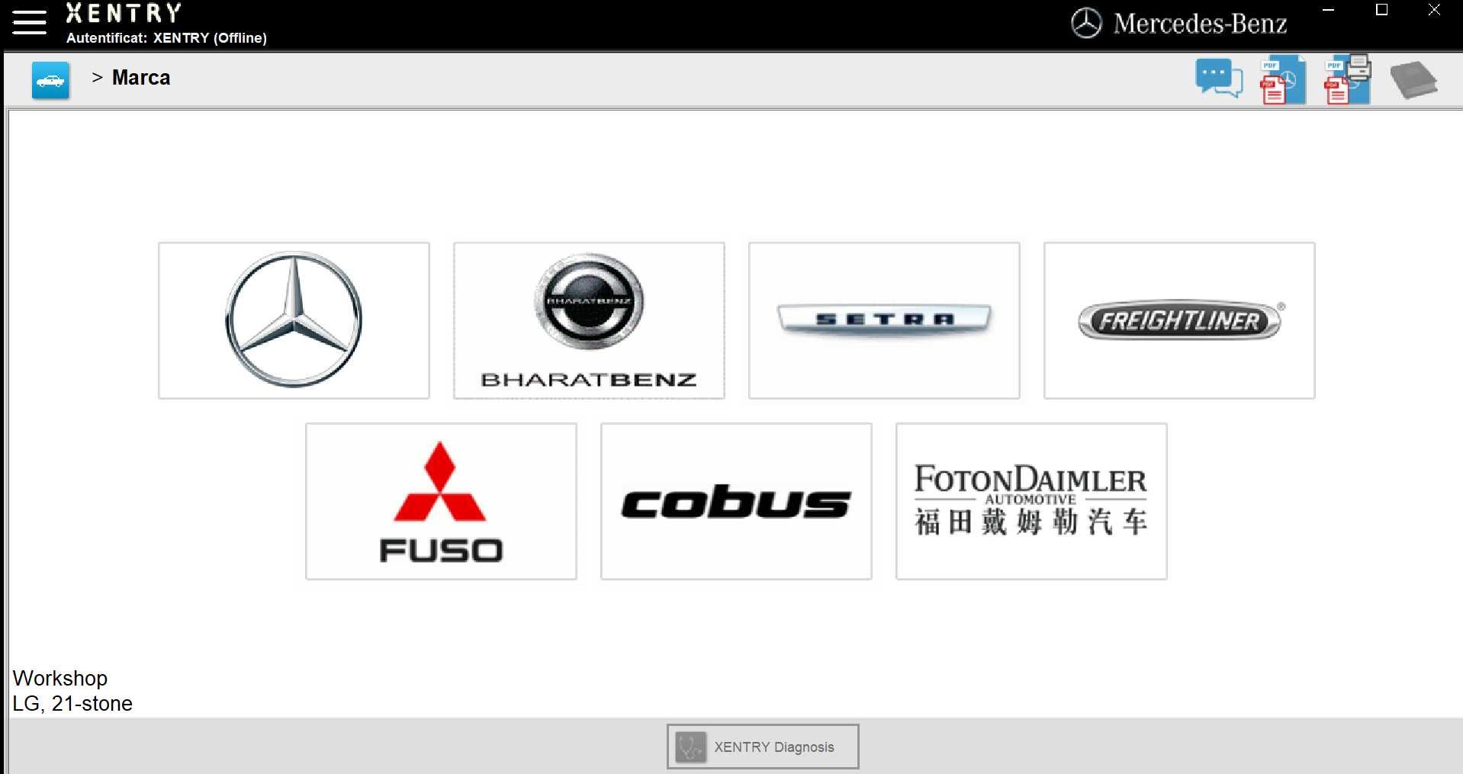Choose the Setra brand tile
The height and width of the screenshot is (774, 1463).
(x=884, y=320)
